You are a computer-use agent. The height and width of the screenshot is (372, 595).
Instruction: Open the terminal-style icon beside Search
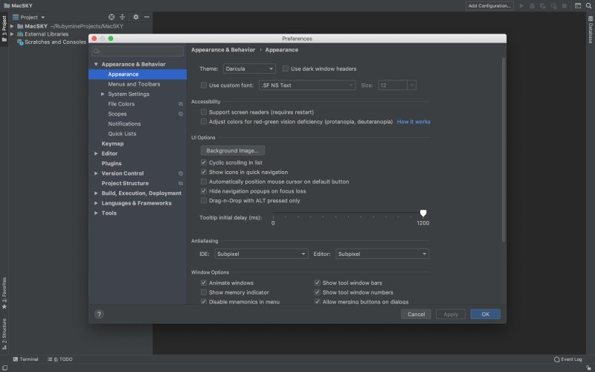coord(578,6)
